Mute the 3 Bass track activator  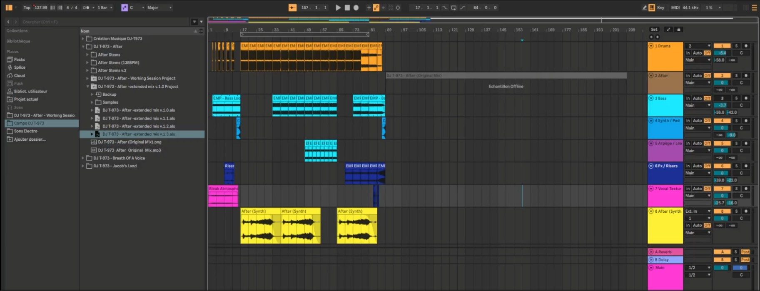point(722,98)
